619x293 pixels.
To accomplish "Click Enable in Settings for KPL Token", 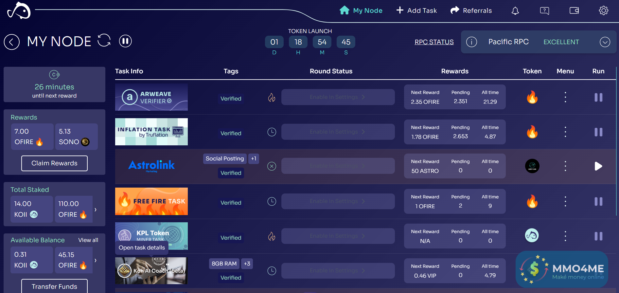I will pyautogui.click(x=338, y=236).
